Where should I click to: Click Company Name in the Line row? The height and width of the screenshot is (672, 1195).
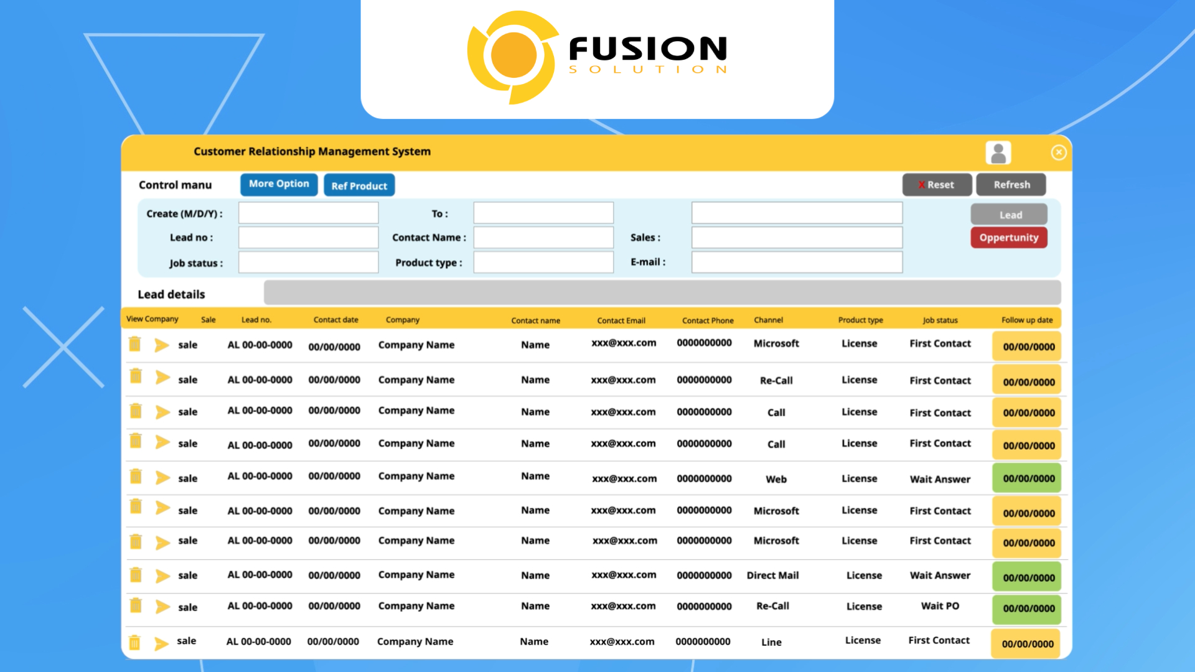tap(415, 642)
